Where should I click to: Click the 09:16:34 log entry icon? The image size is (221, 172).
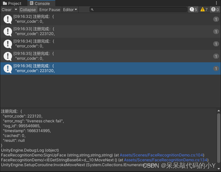click(8, 44)
